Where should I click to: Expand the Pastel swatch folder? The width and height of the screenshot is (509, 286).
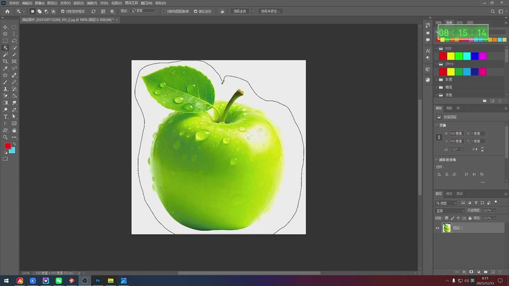click(436, 87)
